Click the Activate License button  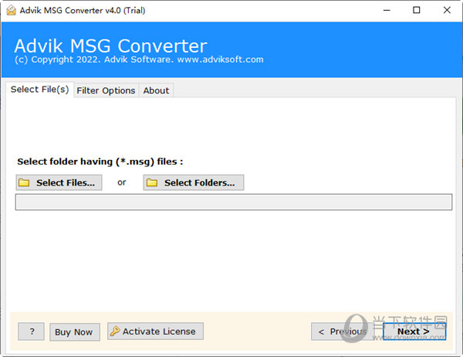click(155, 331)
